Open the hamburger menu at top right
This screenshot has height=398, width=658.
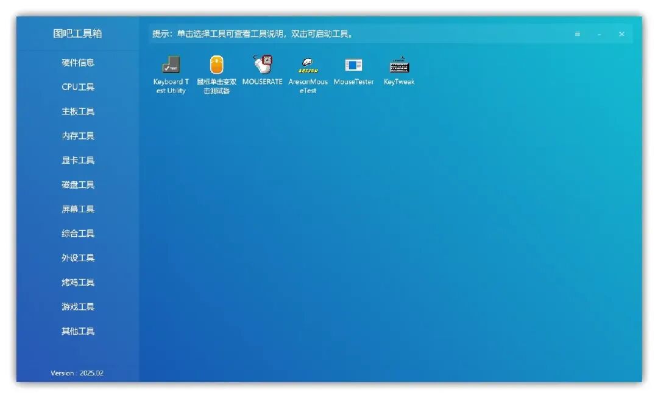click(577, 34)
